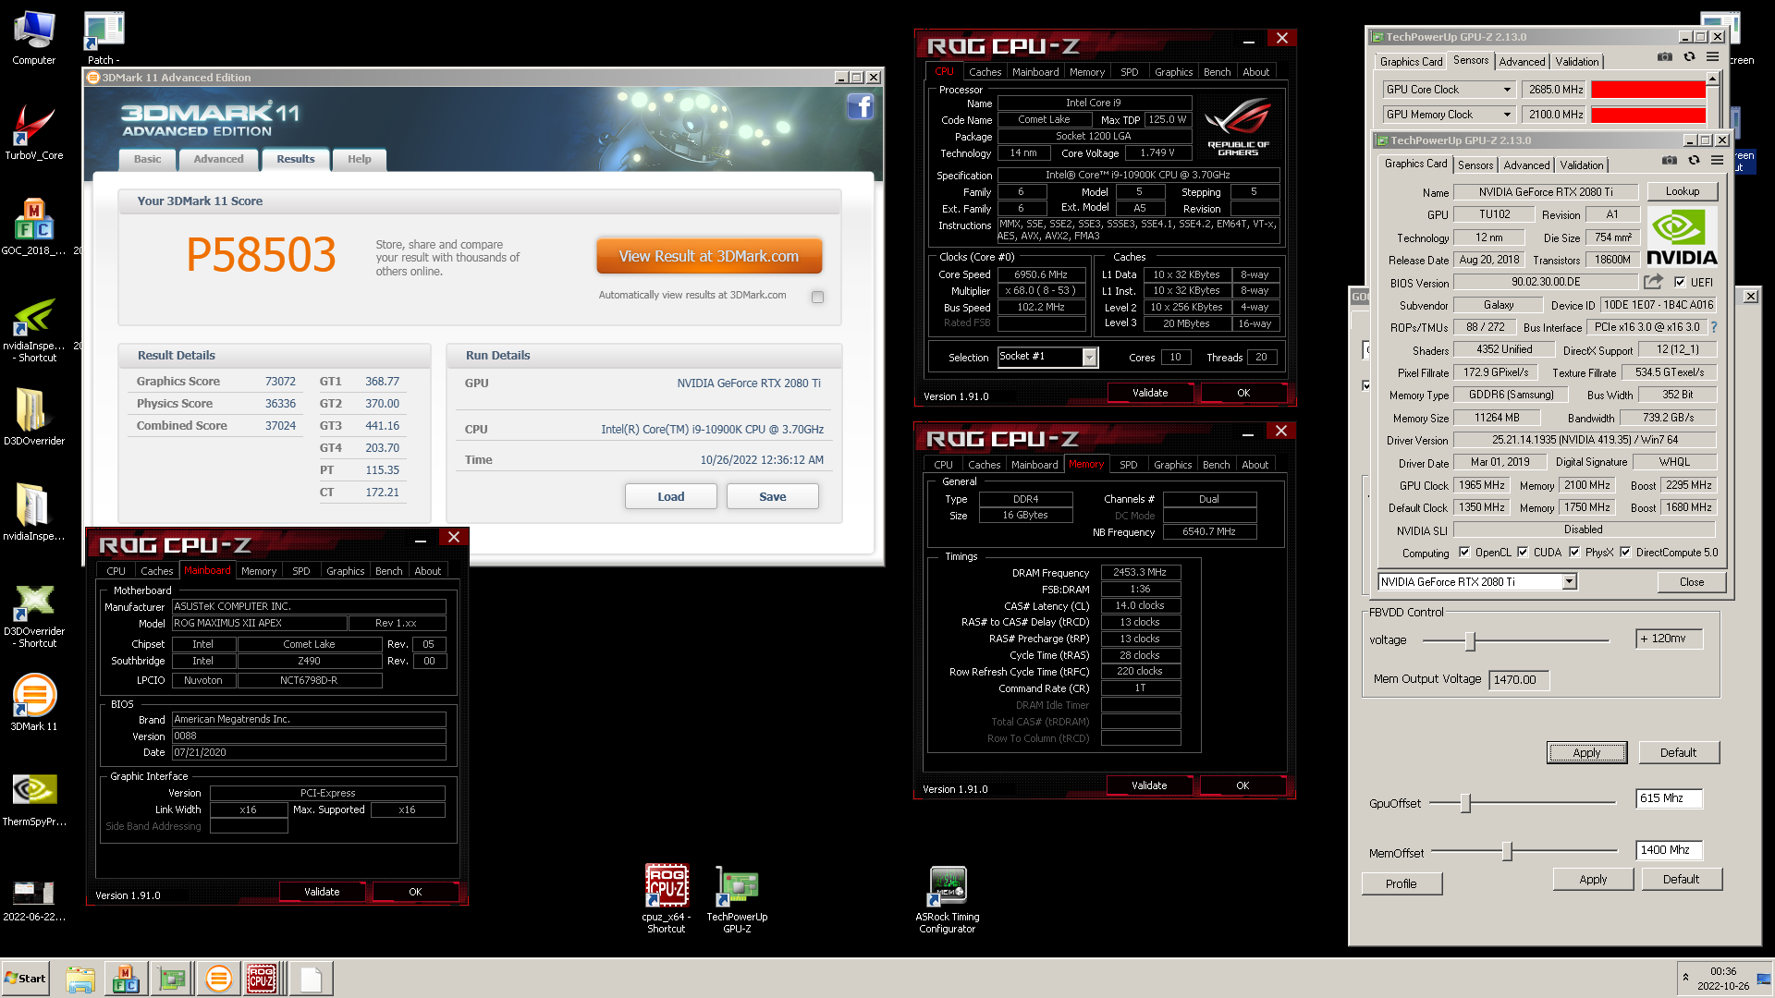Image resolution: width=1775 pixels, height=998 pixels.
Task: Open the 2022-06-22 desktop file icon
Action: pyautogui.click(x=33, y=898)
